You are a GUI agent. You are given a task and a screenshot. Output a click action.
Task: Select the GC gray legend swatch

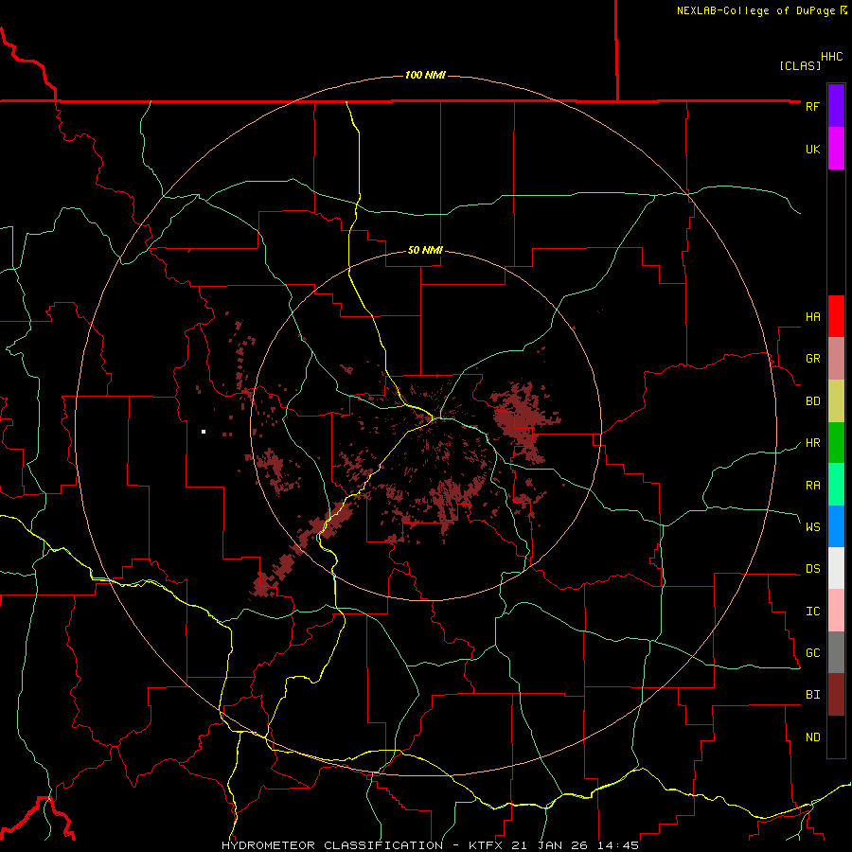[836, 652]
